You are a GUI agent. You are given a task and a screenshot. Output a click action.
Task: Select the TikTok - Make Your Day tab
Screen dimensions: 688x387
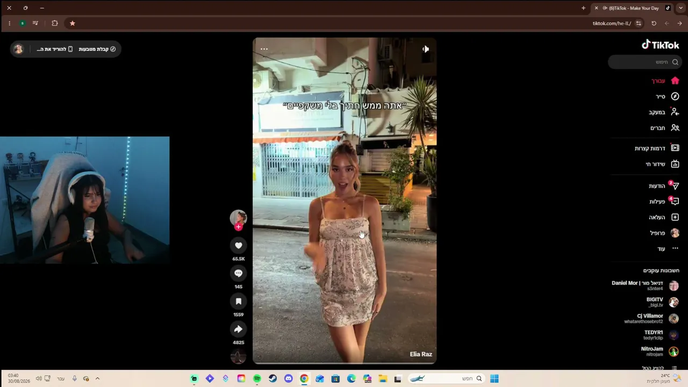tap(632, 8)
